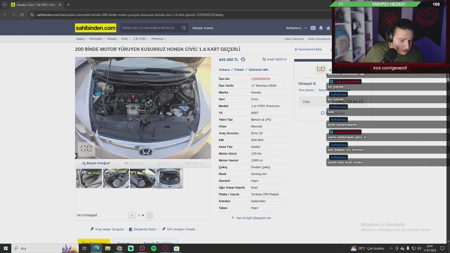Viewport: 450px width, 253px height.
Task: Click the Polatlı location link
Action: [239, 70]
